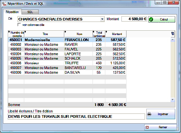Click the CHARGES GENERALES DIVERSES combo box
The height and width of the screenshot is (133, 181).
[x=61, y=19]
